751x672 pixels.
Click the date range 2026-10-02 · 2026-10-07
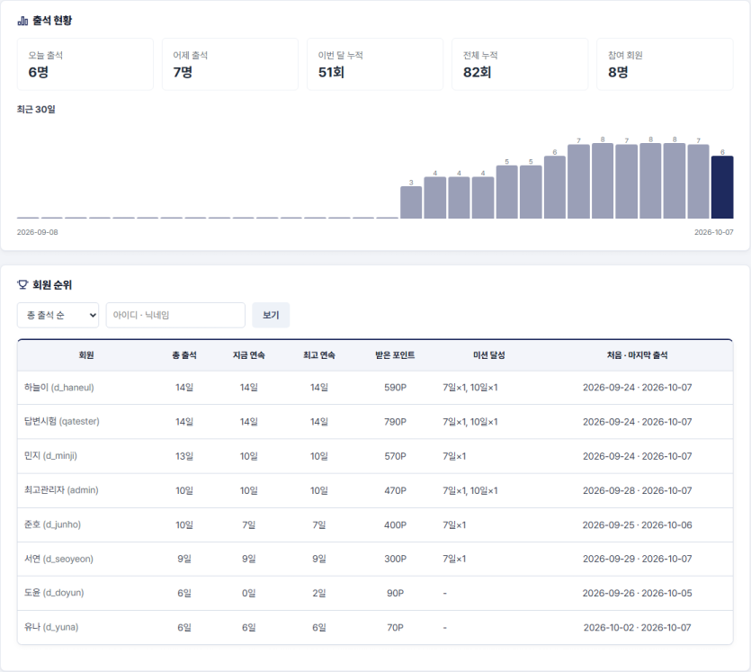pos(637,628)
